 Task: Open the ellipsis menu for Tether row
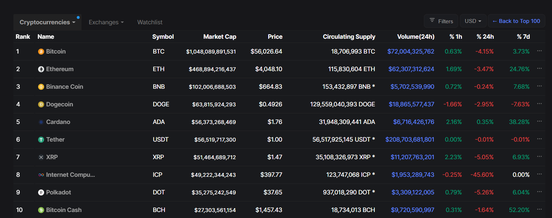click(x=539, y=139)
